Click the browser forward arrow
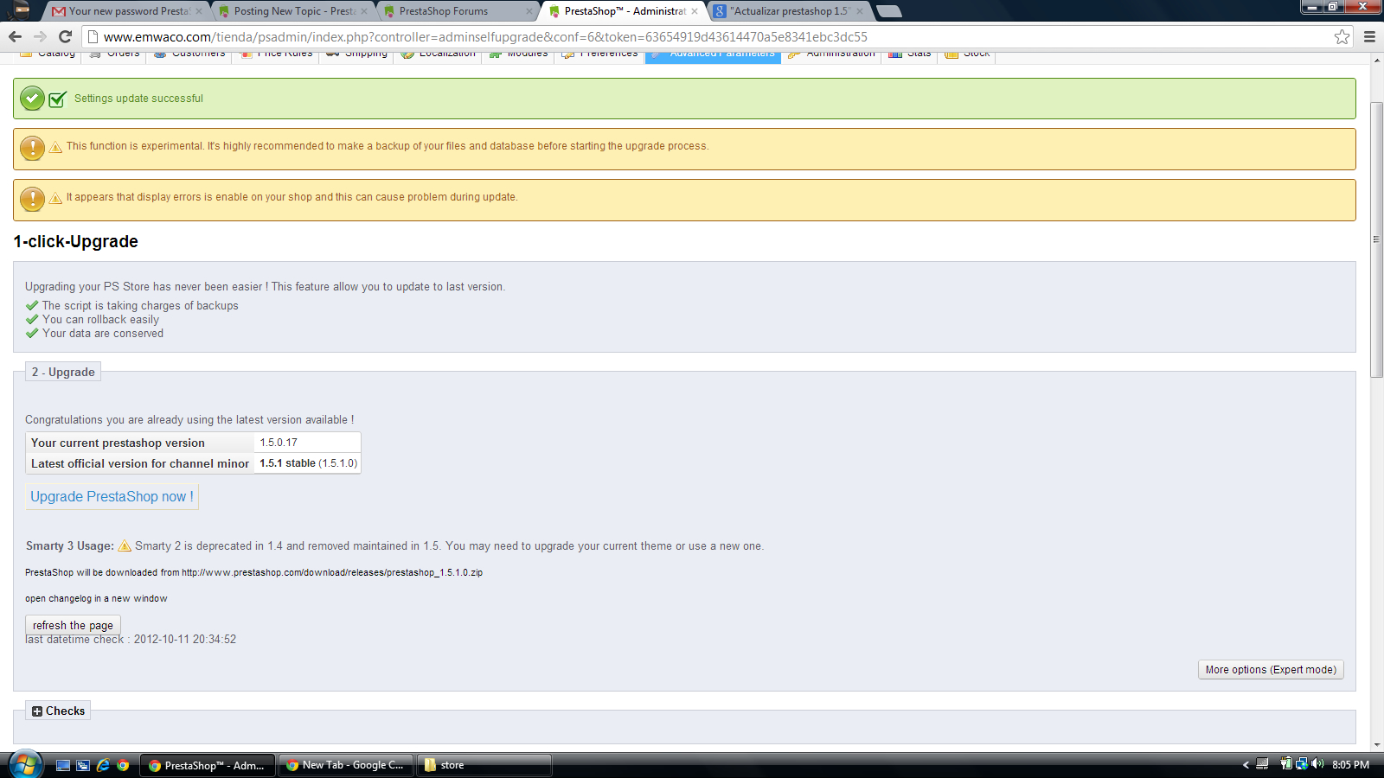1384x778 pixels. 40,36
